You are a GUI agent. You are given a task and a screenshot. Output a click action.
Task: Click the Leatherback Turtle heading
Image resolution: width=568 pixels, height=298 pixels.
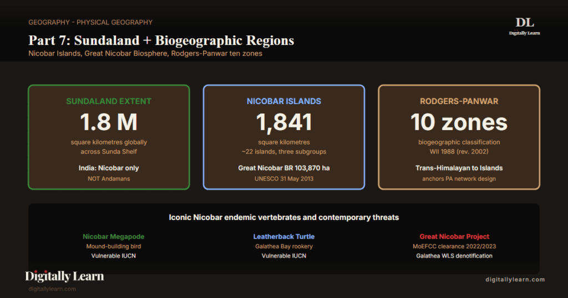(284, 237)
